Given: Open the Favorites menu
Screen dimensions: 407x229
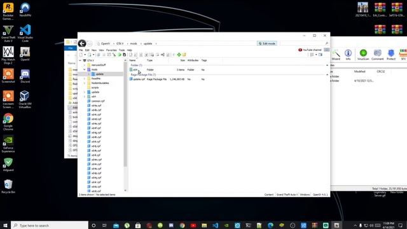Looking at the screenshot, I should click(111, 50).
